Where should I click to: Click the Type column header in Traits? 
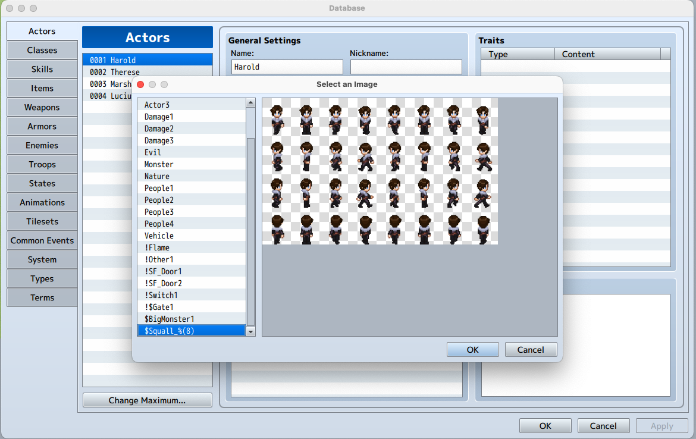pos(518,54)
